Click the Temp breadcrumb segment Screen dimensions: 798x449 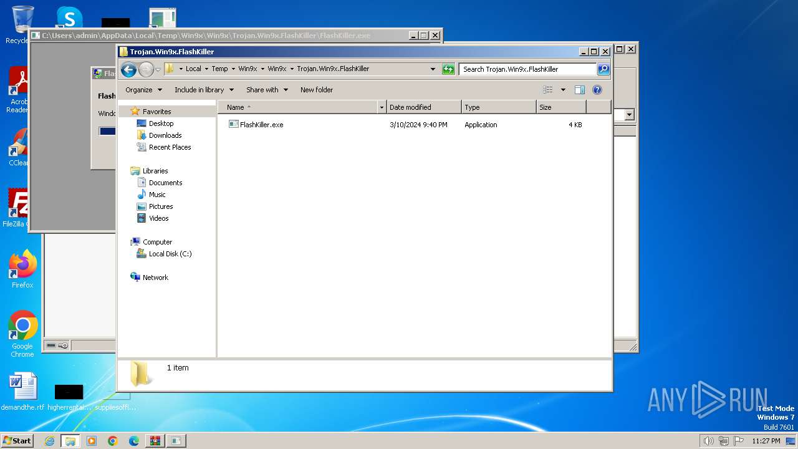[219, 69]
